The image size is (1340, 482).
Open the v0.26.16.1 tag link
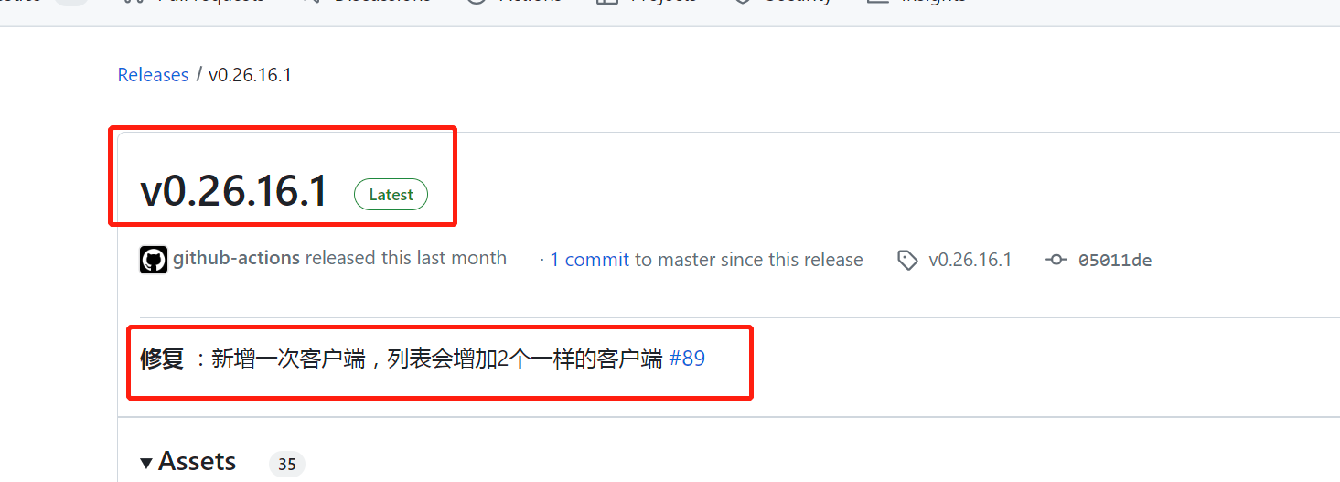pos(970,260)
